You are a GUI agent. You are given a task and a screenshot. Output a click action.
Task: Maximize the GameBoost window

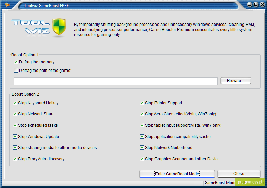pyautogui.click(x=256, y=4)
